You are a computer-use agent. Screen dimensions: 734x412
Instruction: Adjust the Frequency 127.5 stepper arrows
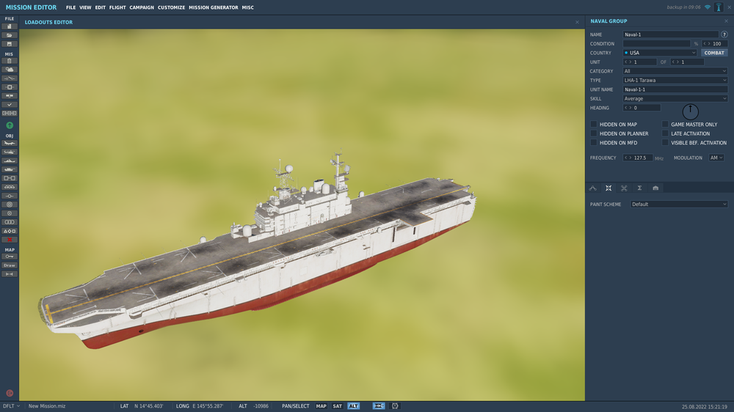(628, 158)
